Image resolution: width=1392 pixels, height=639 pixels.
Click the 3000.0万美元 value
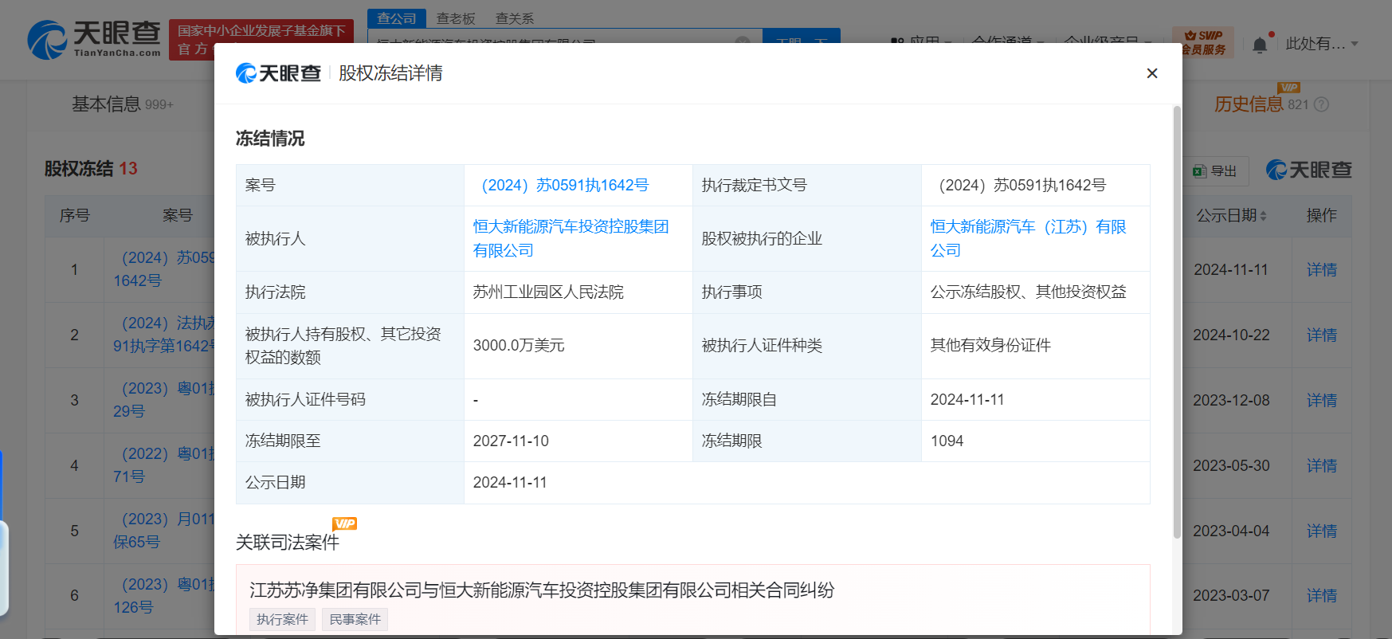point(519,346)
